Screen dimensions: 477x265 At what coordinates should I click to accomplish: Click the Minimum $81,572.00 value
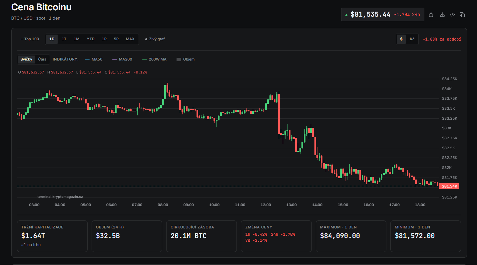[415, 236]
